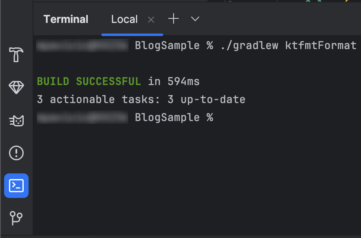361x238 pixels.
Task: Click the highlighted Terminal tool icon
Action: [x=16, y=186]
